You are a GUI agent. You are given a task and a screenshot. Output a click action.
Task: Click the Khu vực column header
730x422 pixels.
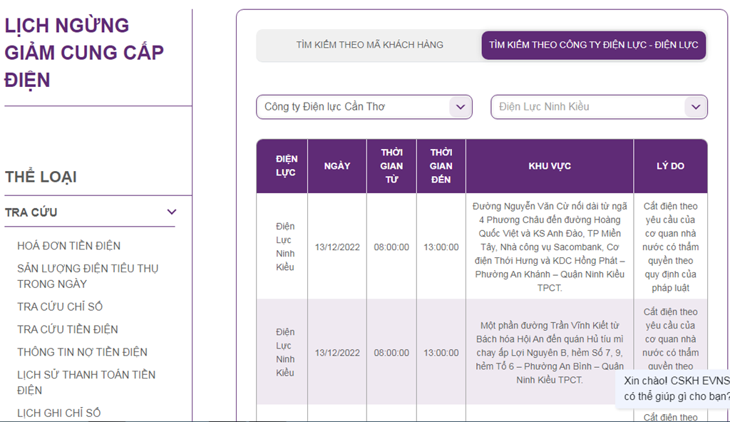[x=549, y=166]
